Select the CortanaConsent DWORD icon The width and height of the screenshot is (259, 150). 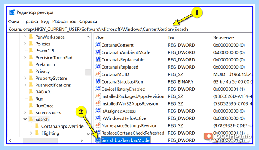98,45
